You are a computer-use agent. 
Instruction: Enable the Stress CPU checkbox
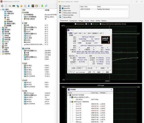[x=62, y=6]
